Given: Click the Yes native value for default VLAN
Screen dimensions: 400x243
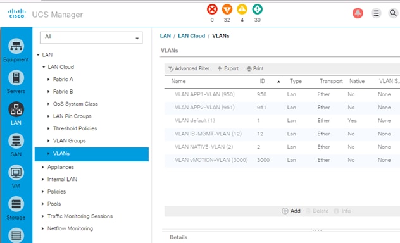Looking at the screenshot, I should pyautogui.click(x=352, y=121).
